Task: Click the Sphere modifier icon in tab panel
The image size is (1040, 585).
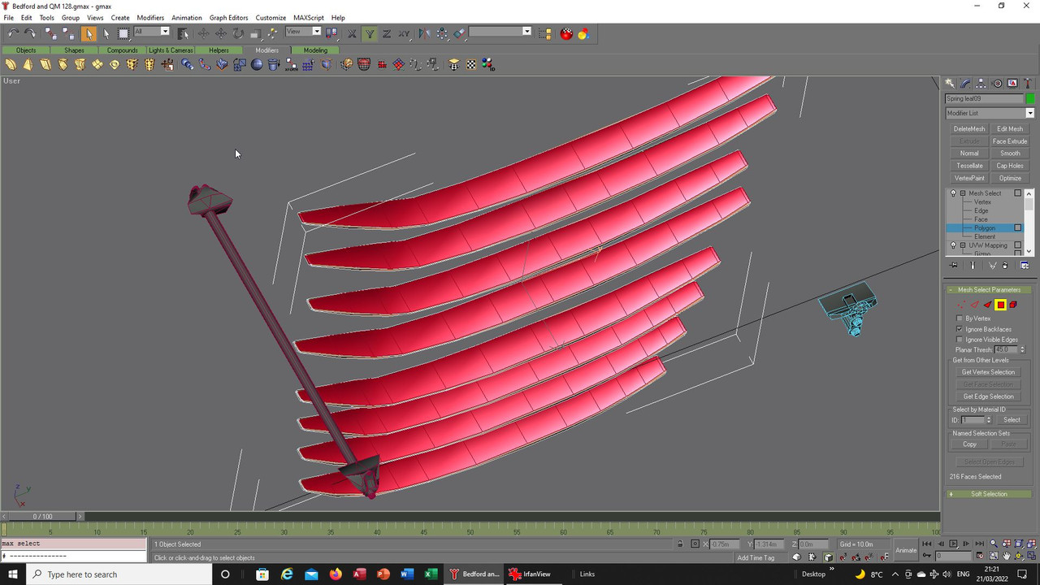Action: (x=257, y=64)
